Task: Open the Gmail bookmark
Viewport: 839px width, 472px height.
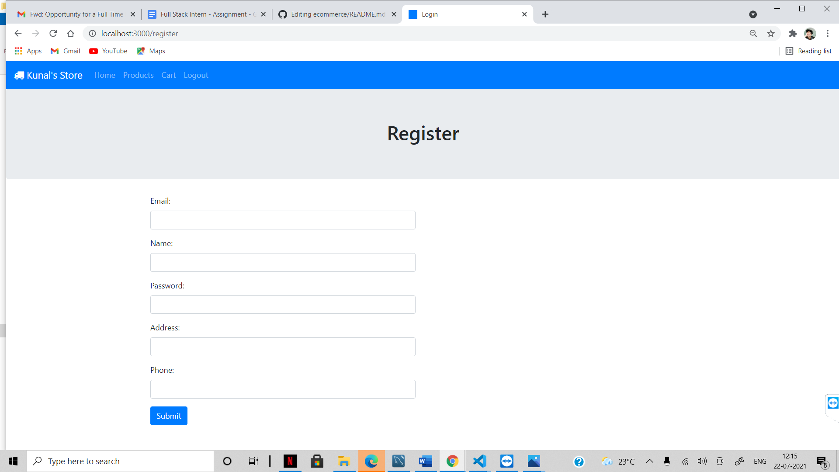Action: [x=66, y=51]
